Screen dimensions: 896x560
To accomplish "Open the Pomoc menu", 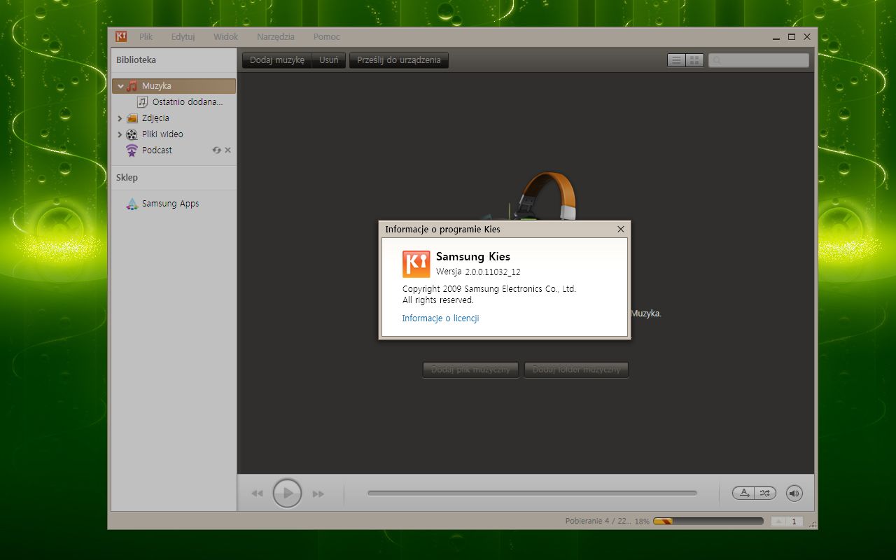I will (x=327, y=37).
